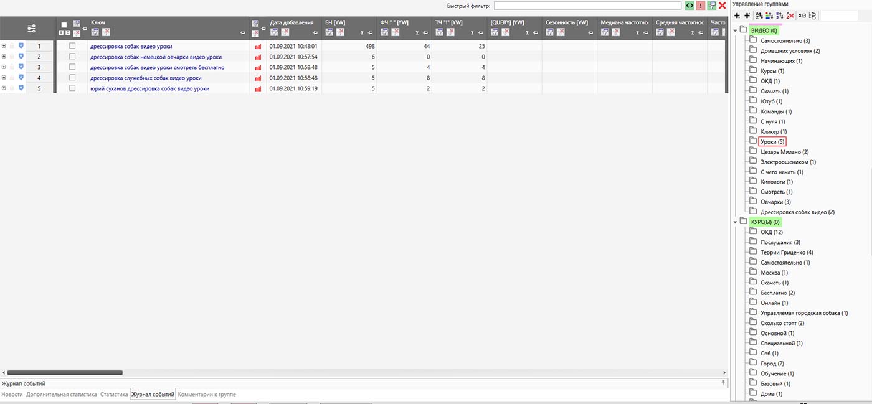Open keyword 'дрессировка служебных собак видео уроки'

point(146,78)
